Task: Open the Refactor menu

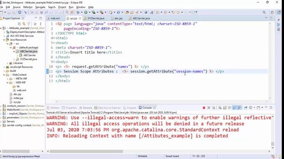Action: [x=28, y=7]
